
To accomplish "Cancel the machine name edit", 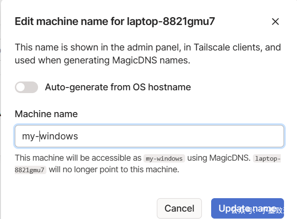I will pos(179,208).
